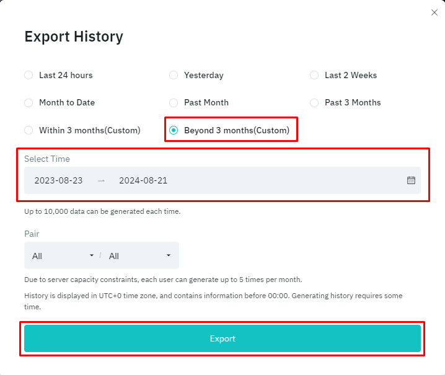Expand the first Pair dropdown
The image size is (445, 375).
point(62,255)
